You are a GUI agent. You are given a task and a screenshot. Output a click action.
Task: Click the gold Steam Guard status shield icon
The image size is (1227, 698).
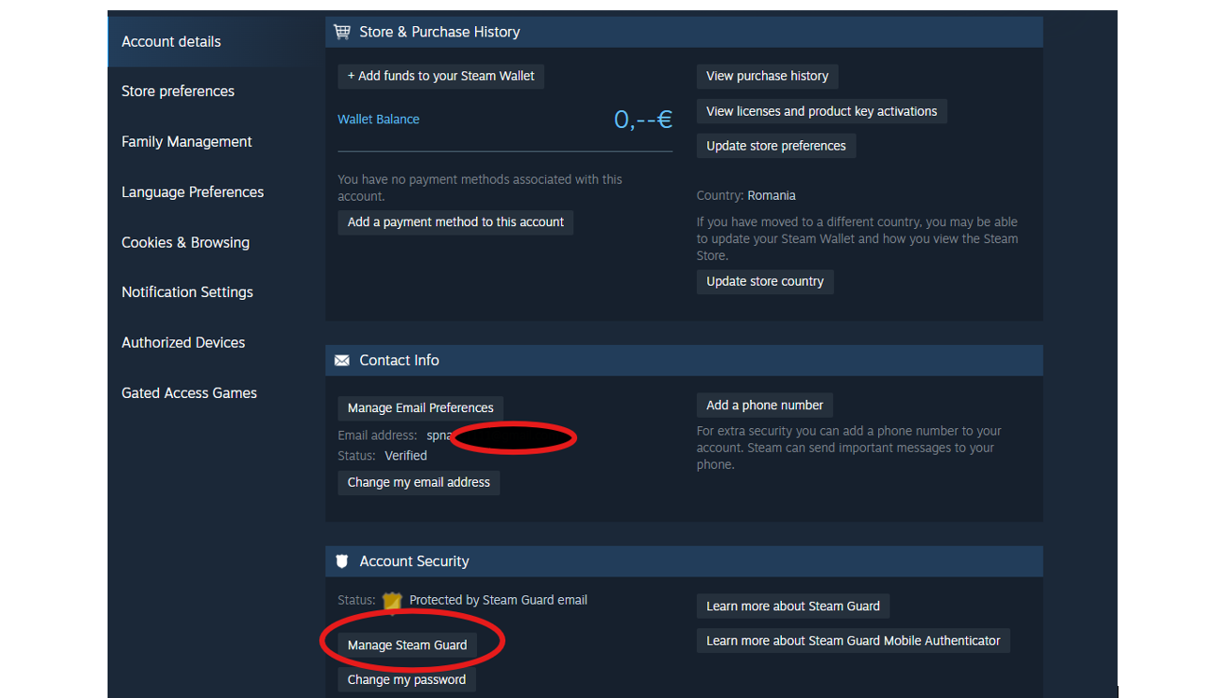(x=392, y=601)
